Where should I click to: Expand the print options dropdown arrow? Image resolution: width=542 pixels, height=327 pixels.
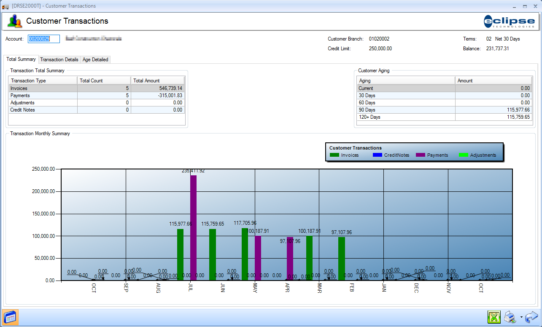click(521, 317)
